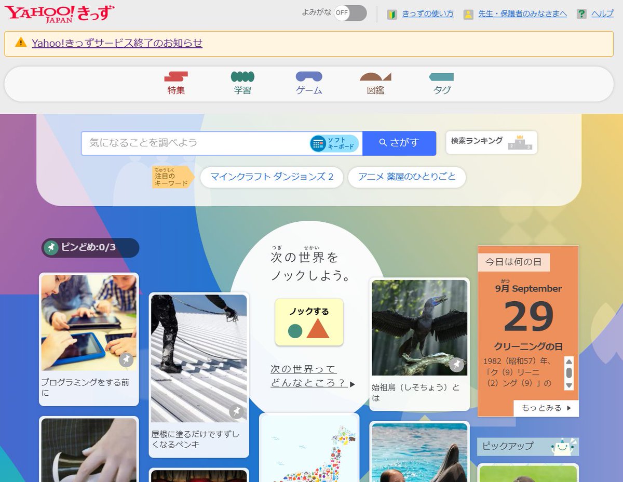Click the ピックアップ section header
Image resolution: width=623 pixels, height=482 pixels.
[x=528, y=446]
